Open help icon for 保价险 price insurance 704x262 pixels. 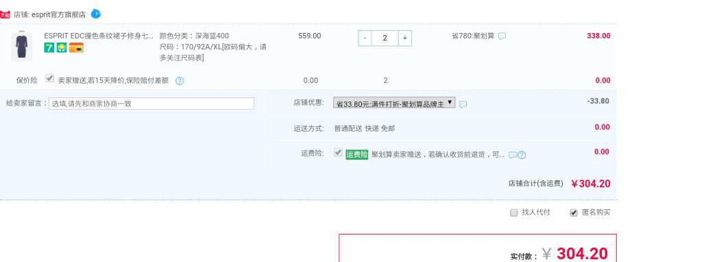180,82
